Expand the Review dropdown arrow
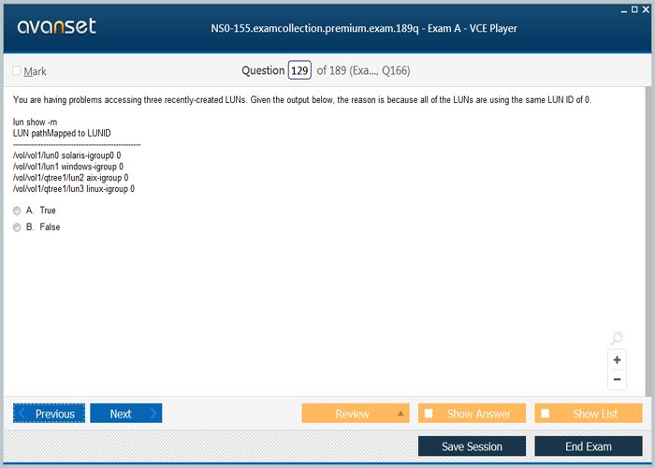This screenshot has width=655, height=468. click(400, 414)
